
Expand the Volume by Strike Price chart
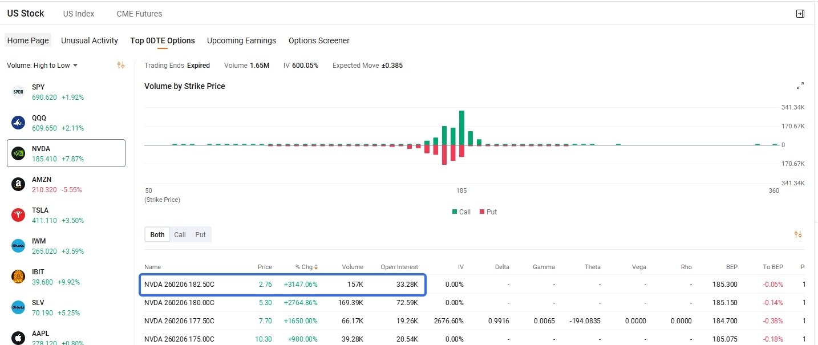(800, 86)
